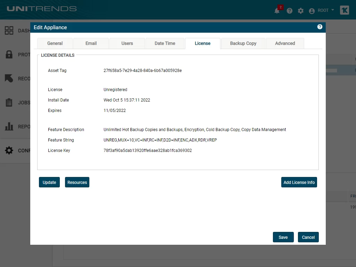Click the Jobs clipboard icon in sidebar
Screen dimensions: 356x267
click(9, 103)
